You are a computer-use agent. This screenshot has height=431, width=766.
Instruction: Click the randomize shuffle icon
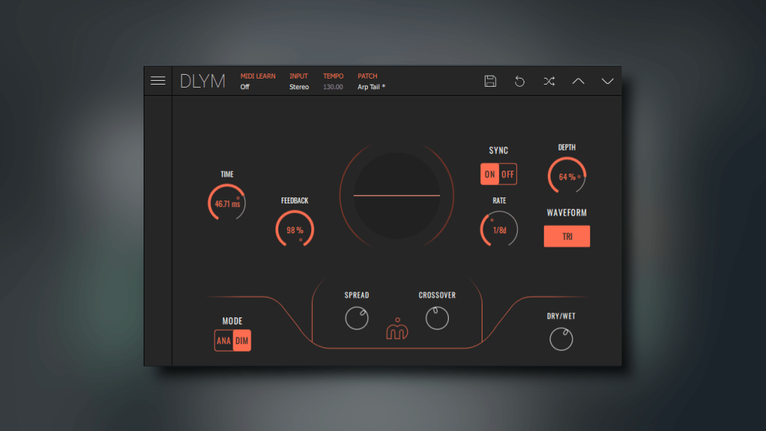549,81
